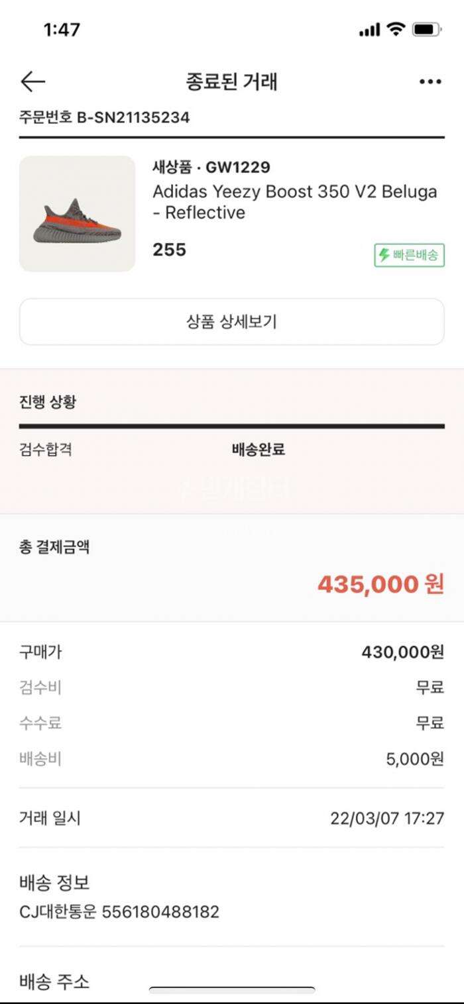Tap the home indicator bar at bottom
This screenshot has width=464, height=1004.
click(x=232, y=991)
